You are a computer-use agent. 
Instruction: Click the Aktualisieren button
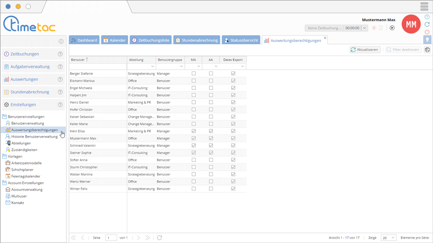tap(365, 50)
